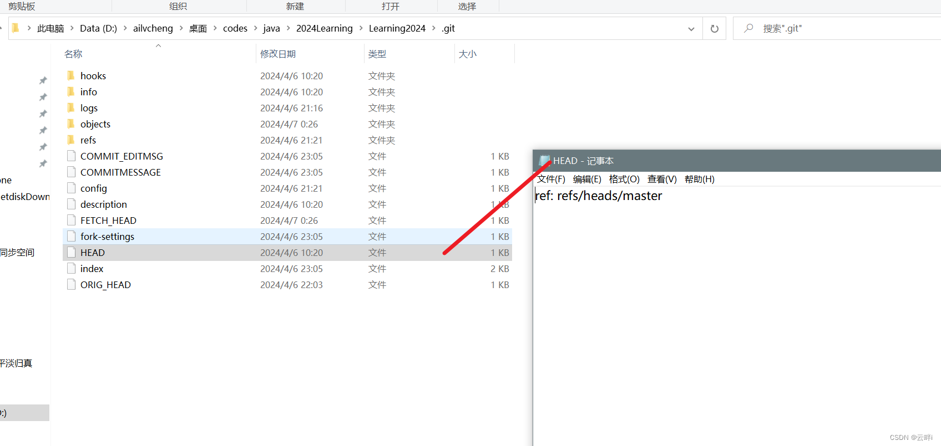Click the FETCH_HEAD file icon
The height and width of the screenshot is (446, 941).
[71, 220]
